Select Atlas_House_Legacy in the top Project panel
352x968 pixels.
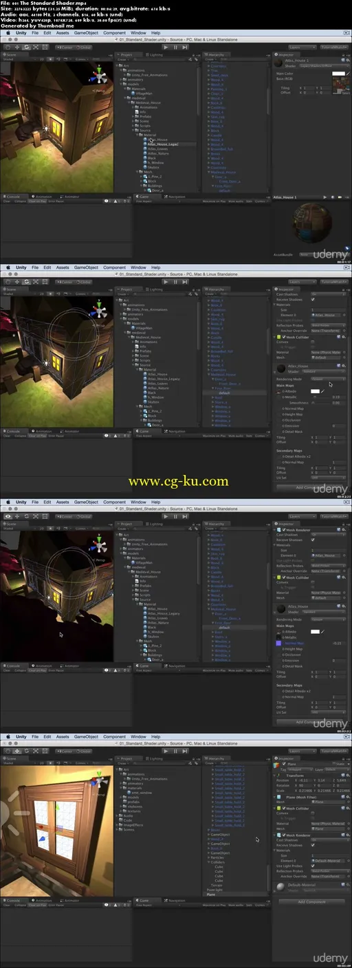(x=162, y=144)
